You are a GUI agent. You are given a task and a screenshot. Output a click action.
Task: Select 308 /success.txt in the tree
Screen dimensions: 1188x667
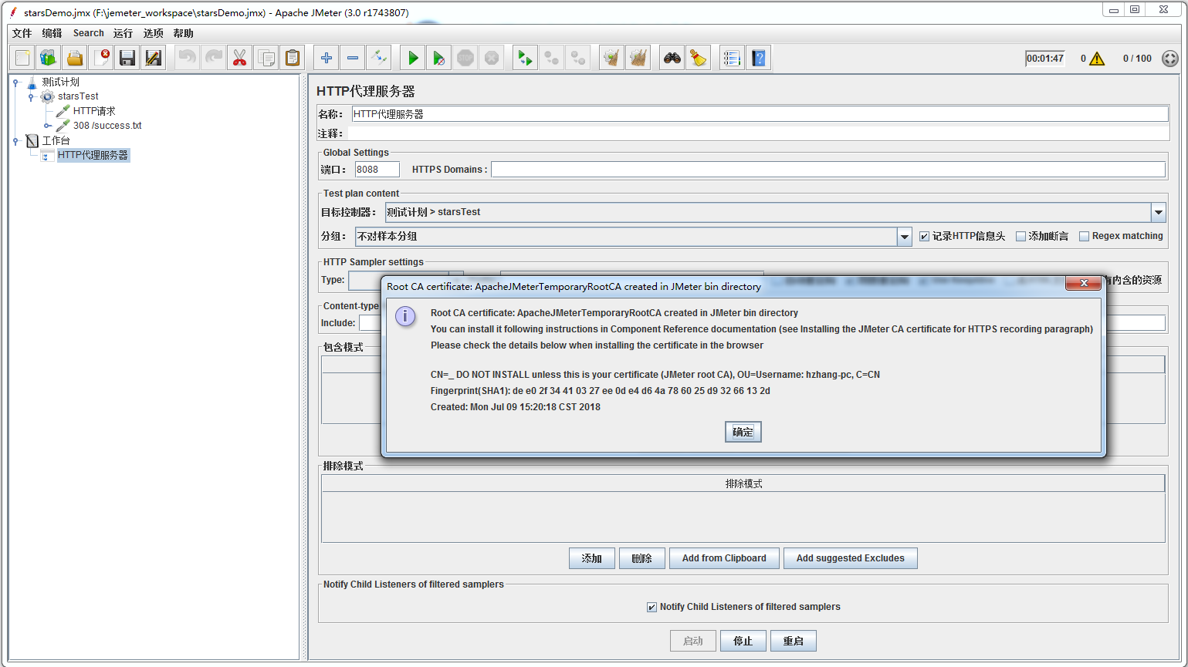[107, 126]
